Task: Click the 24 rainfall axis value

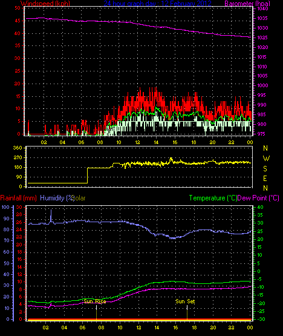Action: pos(19,230)
